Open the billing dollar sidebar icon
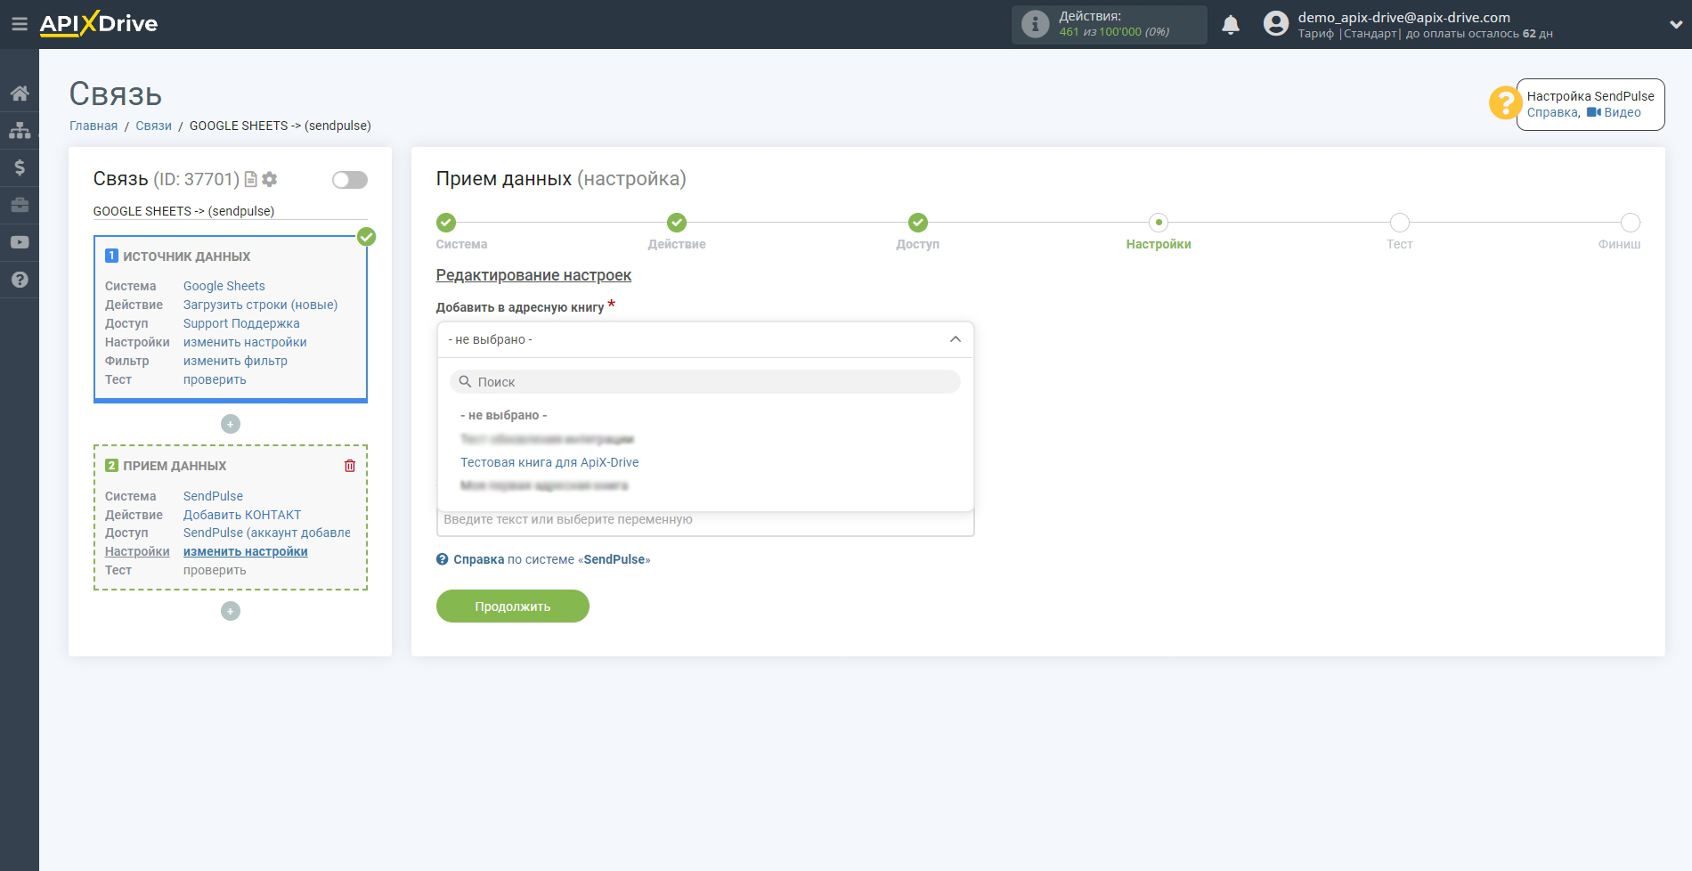Screen dimensions: 1692x871 [x=20, y=167]
